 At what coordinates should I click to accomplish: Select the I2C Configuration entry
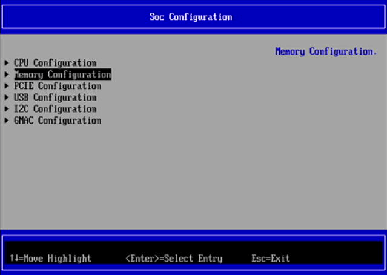point(55,109)
